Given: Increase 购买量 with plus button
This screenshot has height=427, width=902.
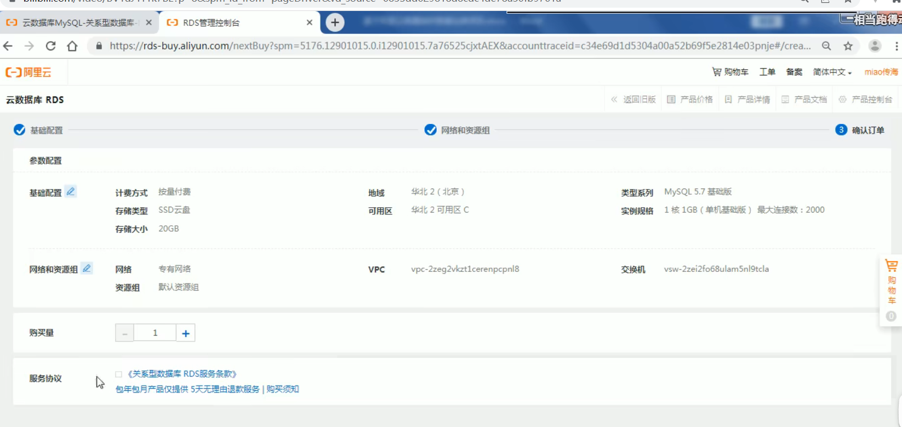Looking at the screenshot, I should coord(186,333).
